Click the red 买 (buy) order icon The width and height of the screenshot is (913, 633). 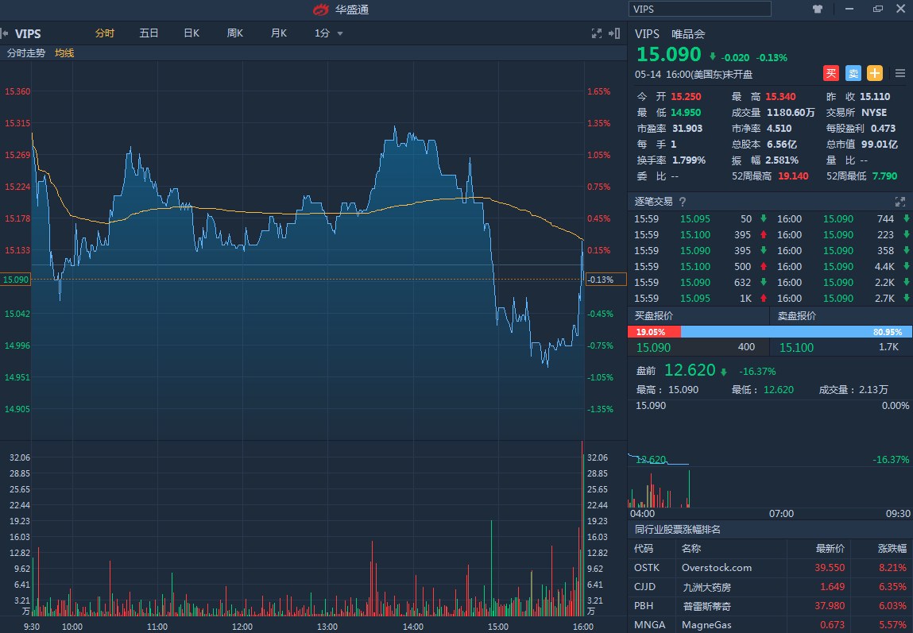[x=830, y=73]
